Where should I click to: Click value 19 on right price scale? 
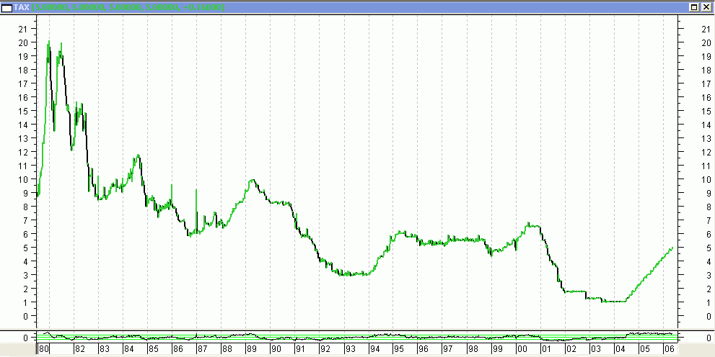coord(706,56)
